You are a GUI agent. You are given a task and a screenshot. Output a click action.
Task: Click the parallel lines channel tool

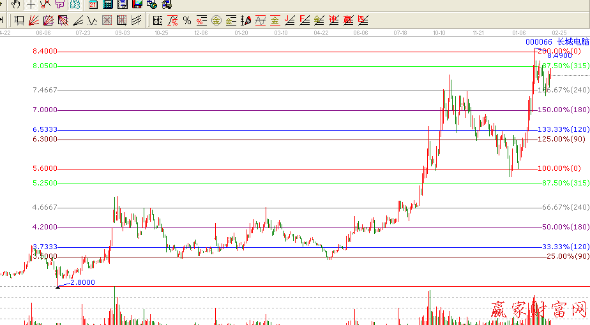[x=137, y=20]
